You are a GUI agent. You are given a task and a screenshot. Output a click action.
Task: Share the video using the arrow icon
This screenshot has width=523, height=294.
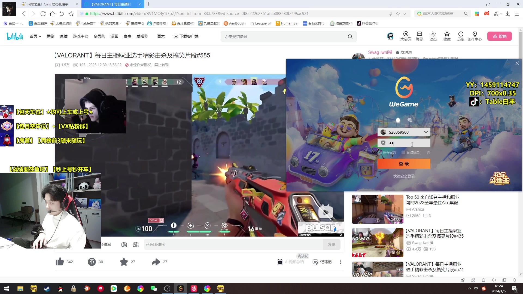[x=156, y=262]
